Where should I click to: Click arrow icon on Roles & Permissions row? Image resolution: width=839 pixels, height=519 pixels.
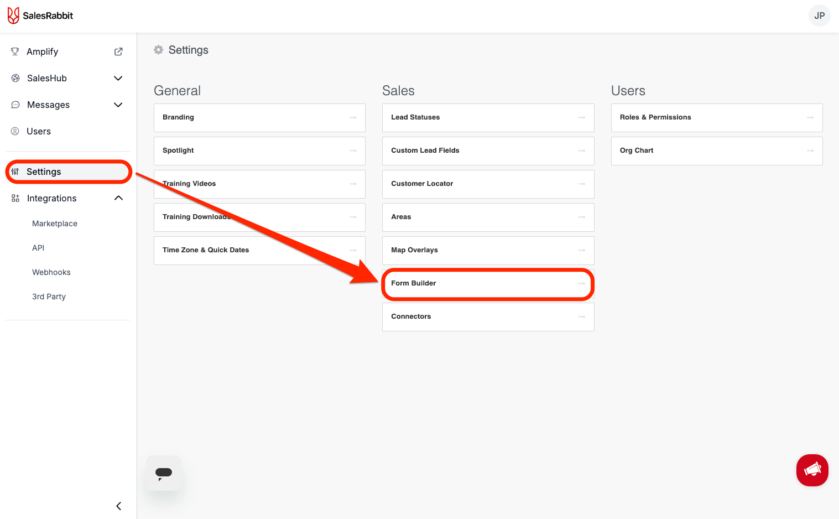click(x=810, y=117)
